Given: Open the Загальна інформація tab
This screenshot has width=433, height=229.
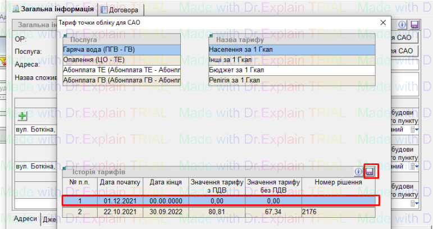Looking at the screenshot, I should pos(53,10).
